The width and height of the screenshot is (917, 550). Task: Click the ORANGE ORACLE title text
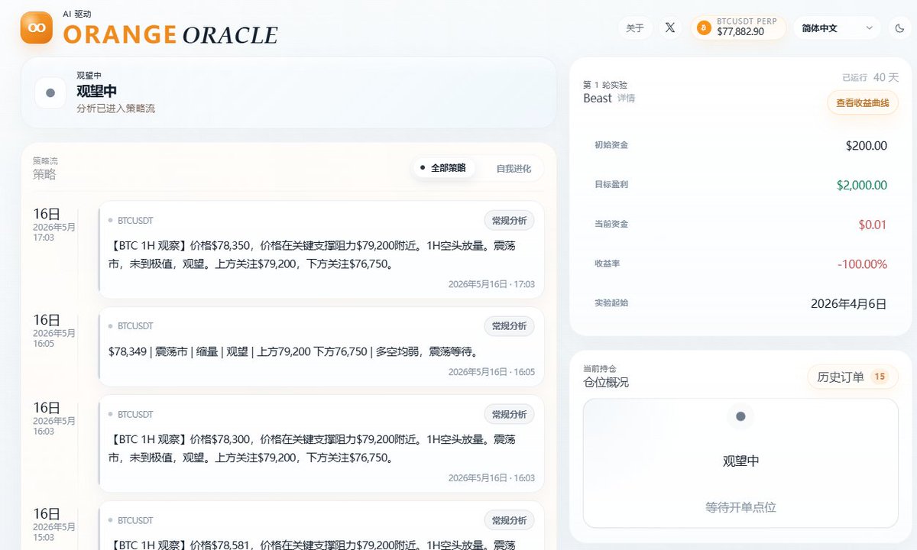(x=170, y=34)
